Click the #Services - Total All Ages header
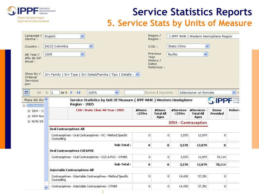 (198, 113)
